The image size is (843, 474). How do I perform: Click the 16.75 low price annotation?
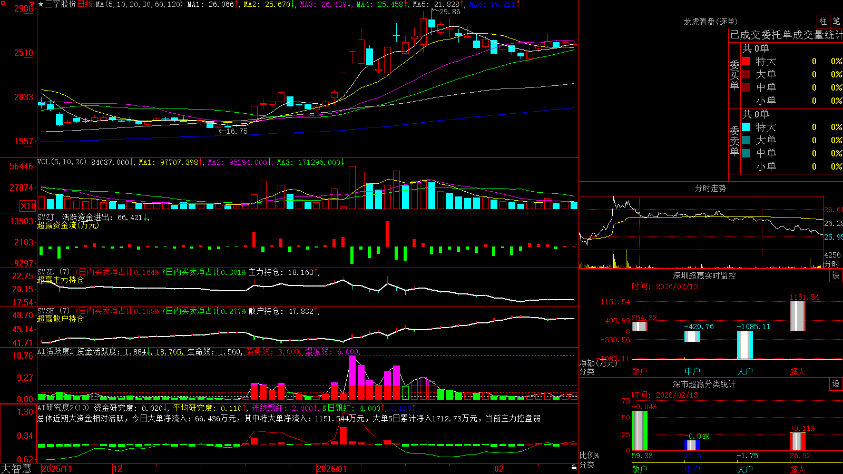point(237,131)
